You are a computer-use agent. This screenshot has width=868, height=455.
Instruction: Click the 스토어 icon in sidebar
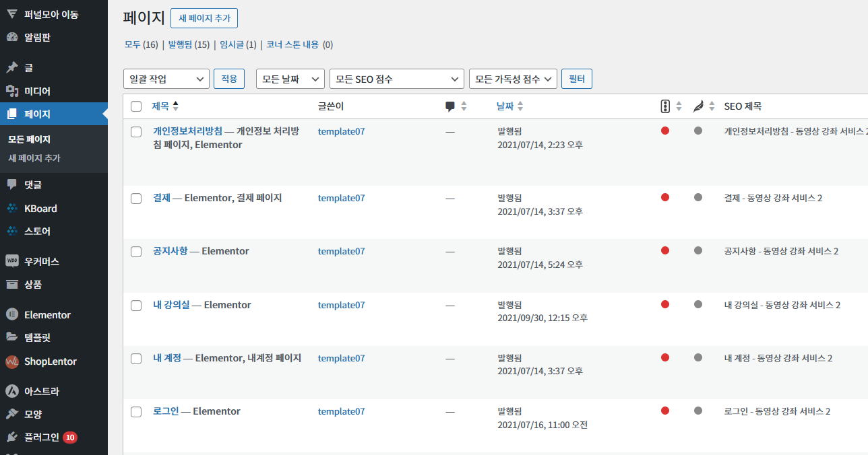(x=11, y=231)
